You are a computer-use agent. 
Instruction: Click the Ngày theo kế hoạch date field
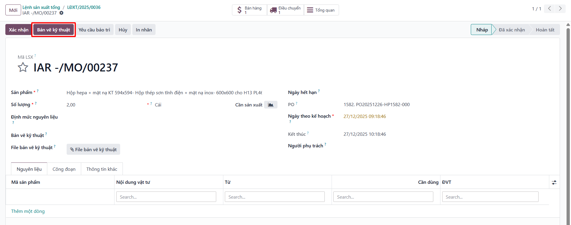365,117
